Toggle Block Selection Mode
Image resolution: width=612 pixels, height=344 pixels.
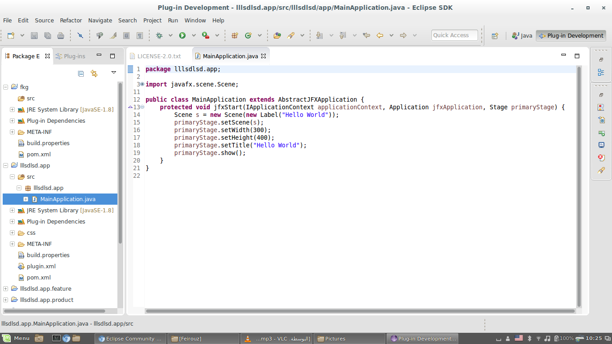tap(126, 35)
